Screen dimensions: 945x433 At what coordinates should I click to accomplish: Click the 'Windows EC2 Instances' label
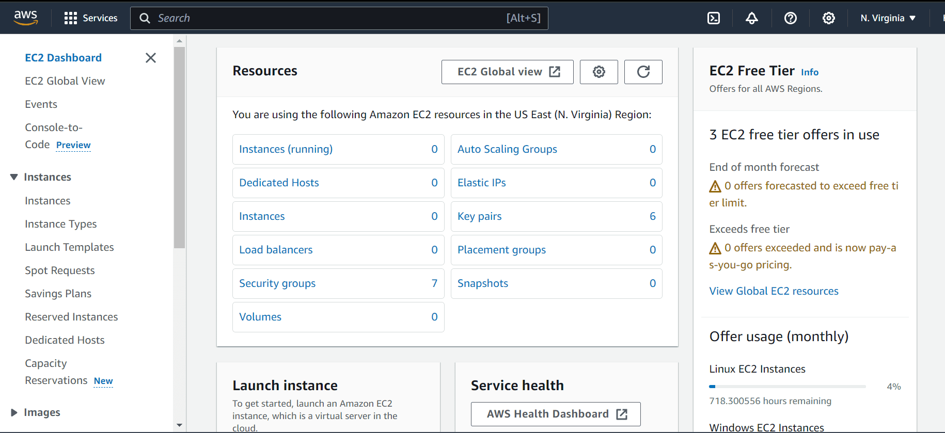tap(766, 427)
